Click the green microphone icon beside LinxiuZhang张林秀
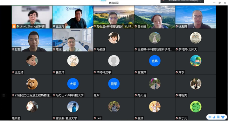Image resolution: width=228 pixels, height=121 pixels. tap(18, 26)
